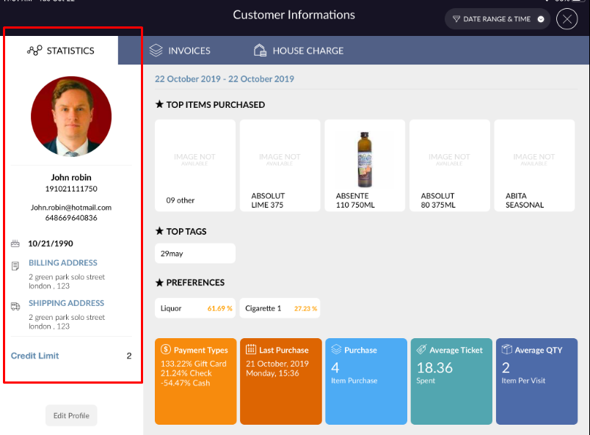The image size is (590, 435).
Task: Select the Absente 110 750ML item thumbnail
Action: pos(364,165)
